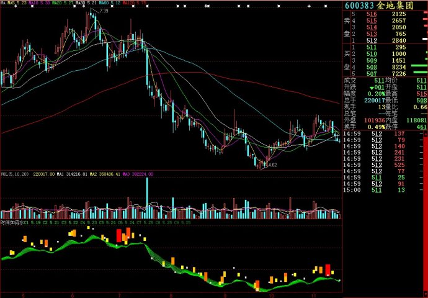This screenshot has height=298, width=428.
Task: Click the 换手 value 0.49%
Action: (x=376, y=127)
